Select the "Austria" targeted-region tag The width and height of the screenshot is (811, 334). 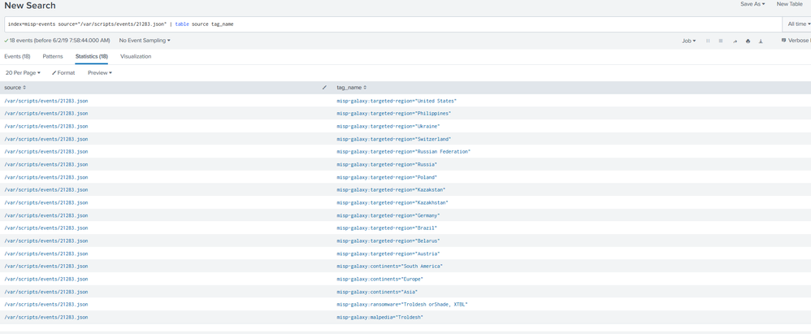pos(388,254)
